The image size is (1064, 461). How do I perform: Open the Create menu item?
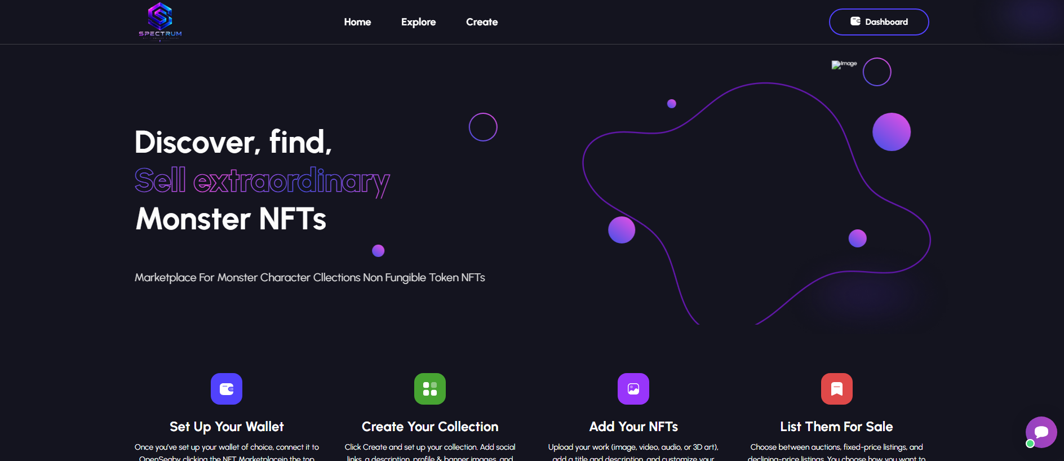pos(482,22)
